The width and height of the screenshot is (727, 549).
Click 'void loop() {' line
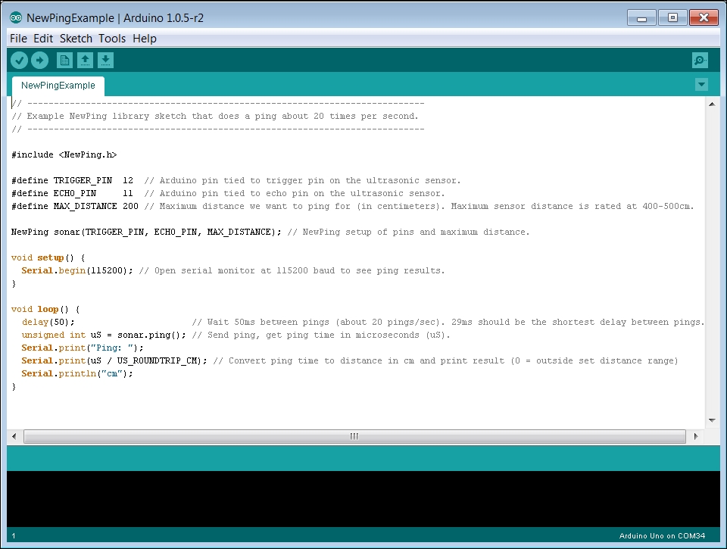pyautogui.click(x=45, y=309)
